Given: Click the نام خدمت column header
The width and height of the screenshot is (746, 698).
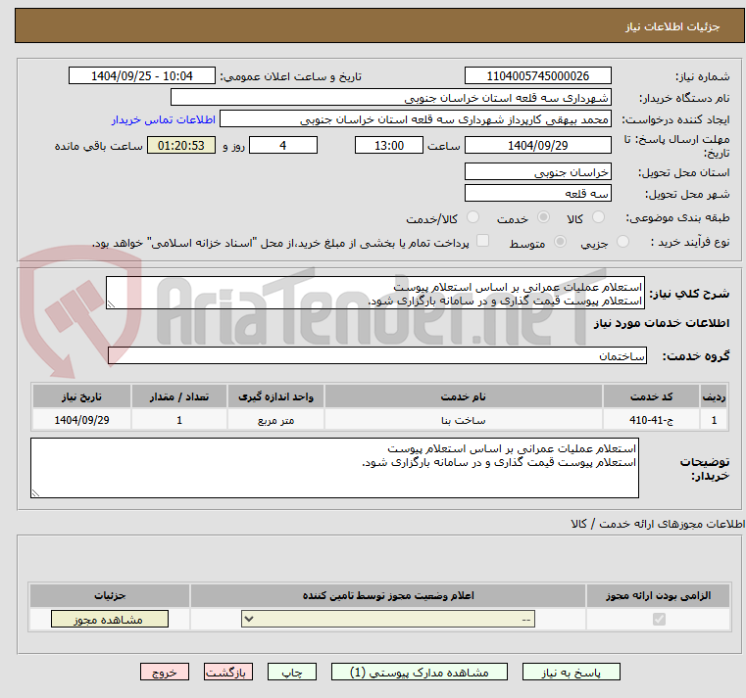Looking at the screenshot, I should [464, 396].
